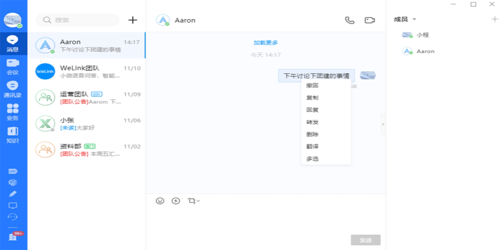This screenshot has width=500, height=250.
Task: Open screenshot options dropdown arrow
Action: [198, 201]
